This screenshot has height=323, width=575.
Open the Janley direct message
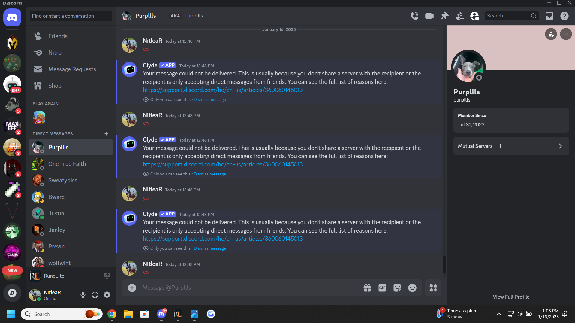71,230
